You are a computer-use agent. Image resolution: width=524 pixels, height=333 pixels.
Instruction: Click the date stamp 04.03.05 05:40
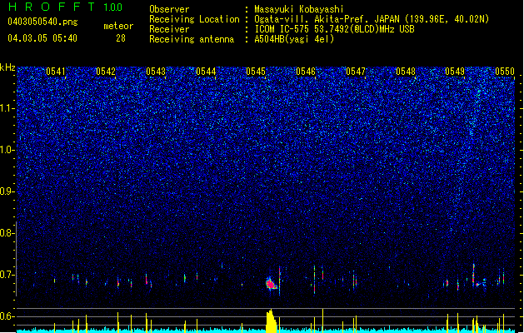[42, 38]
